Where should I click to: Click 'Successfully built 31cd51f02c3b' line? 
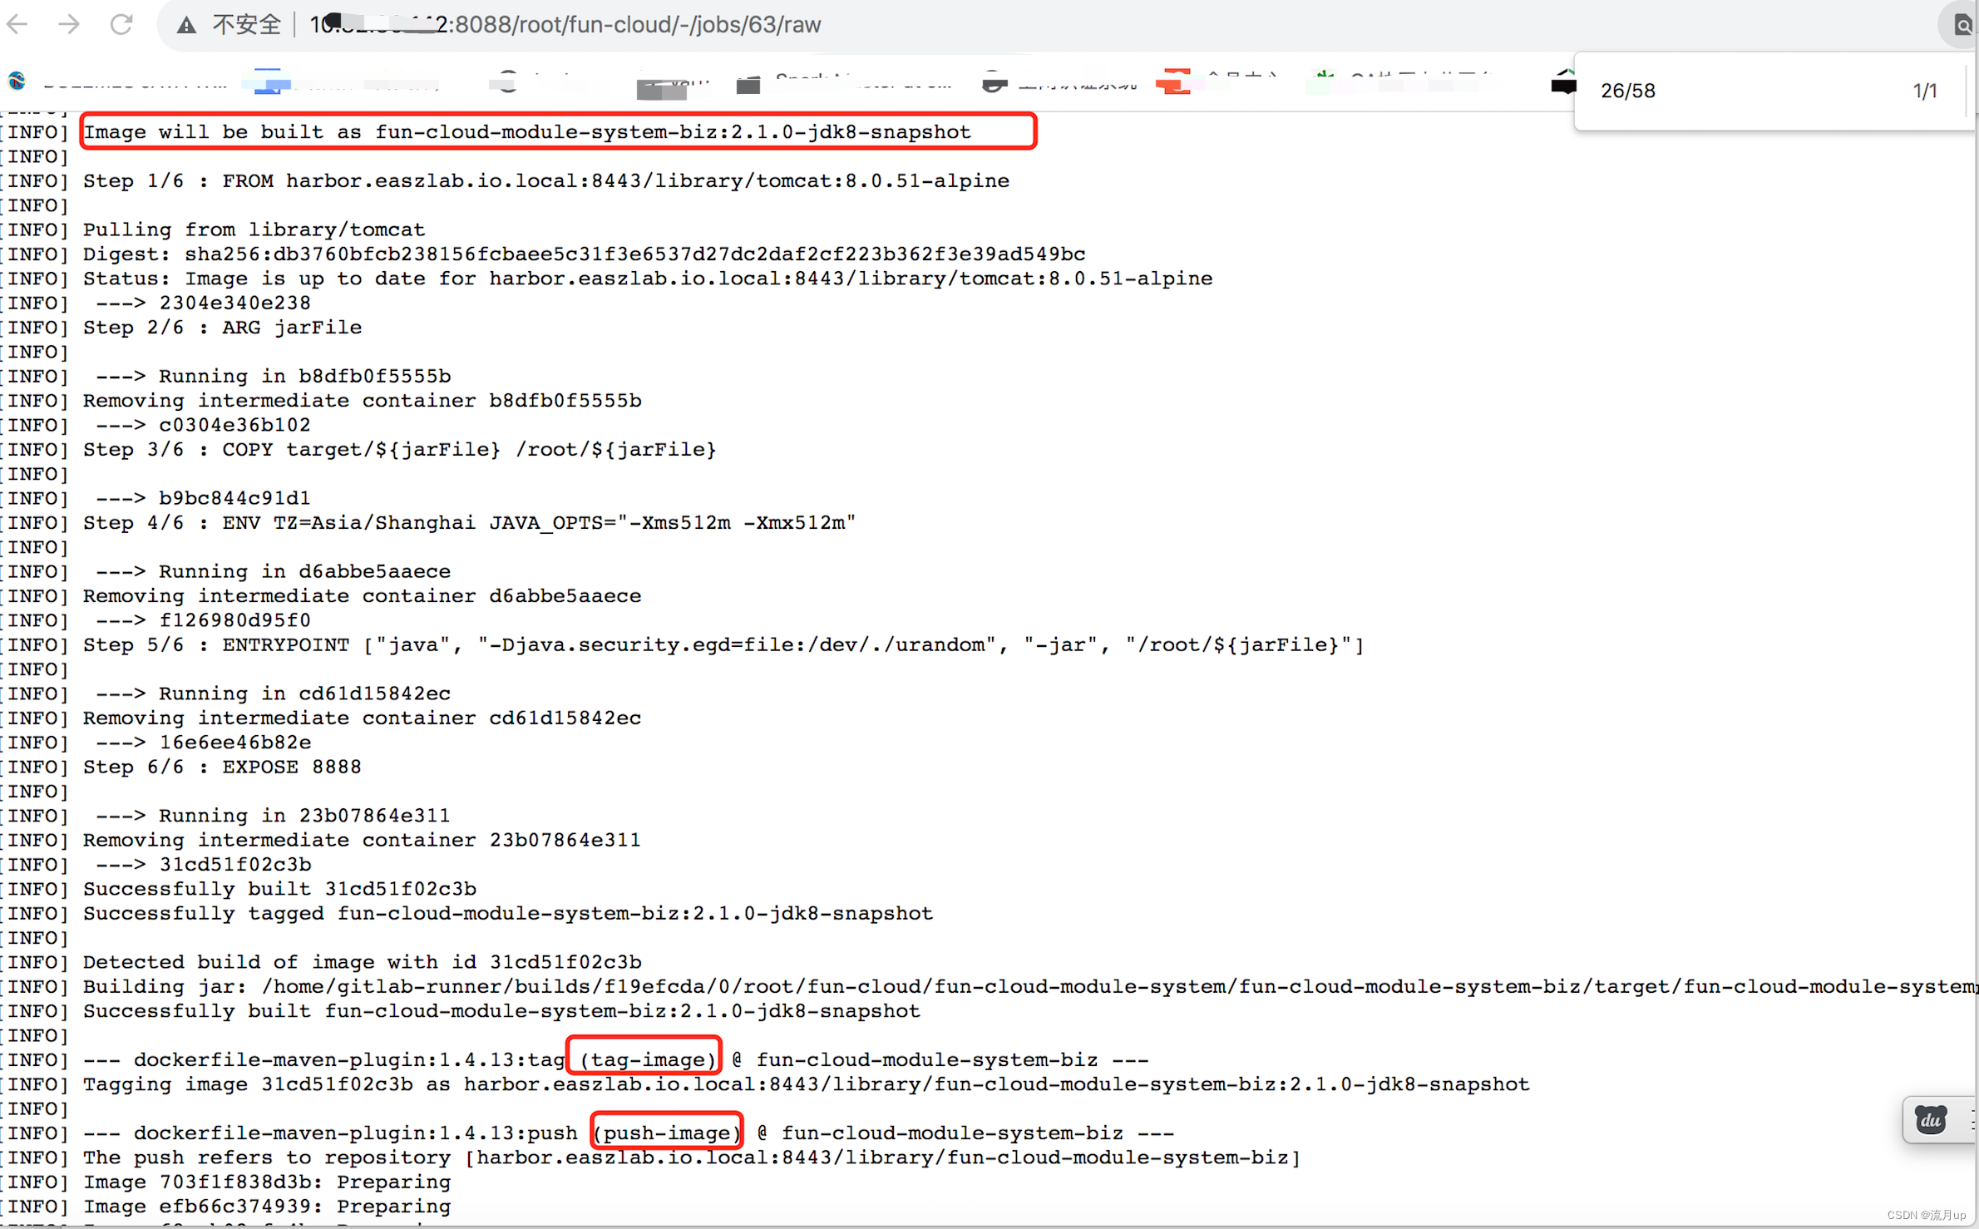[279, 889]
